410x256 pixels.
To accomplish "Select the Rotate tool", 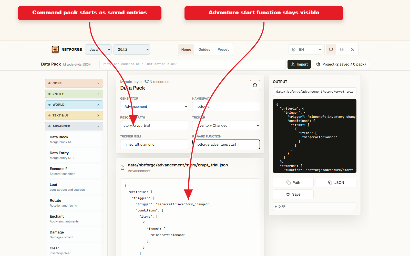I will (74, 203).
